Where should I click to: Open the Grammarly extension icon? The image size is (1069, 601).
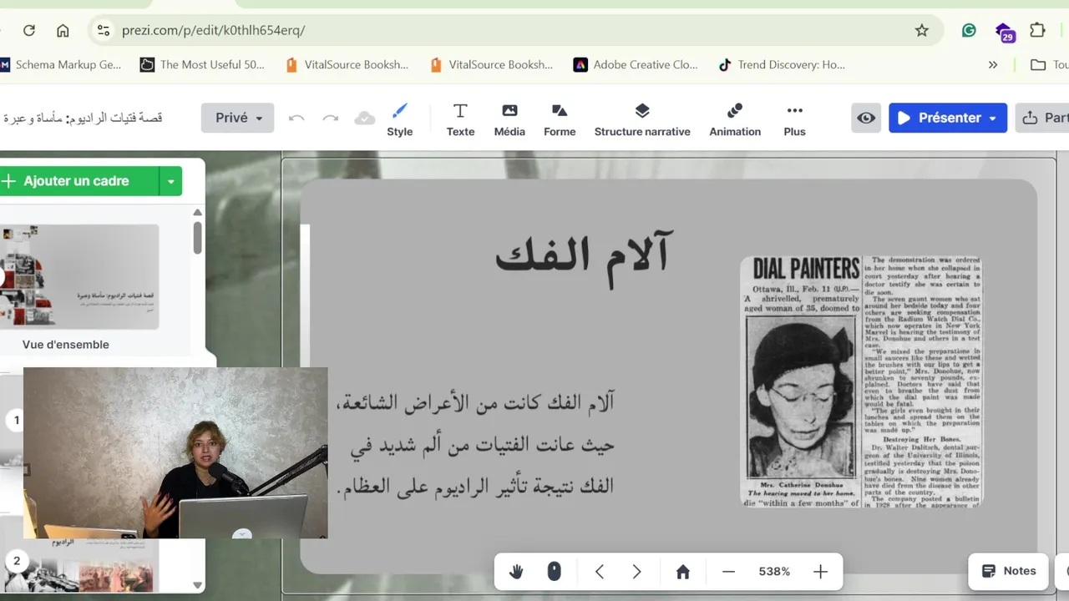(969, 30)
